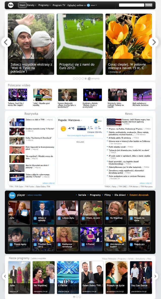
Task: Open Warszawa pogoda długoterminowa link
Action: pos(80,136)
